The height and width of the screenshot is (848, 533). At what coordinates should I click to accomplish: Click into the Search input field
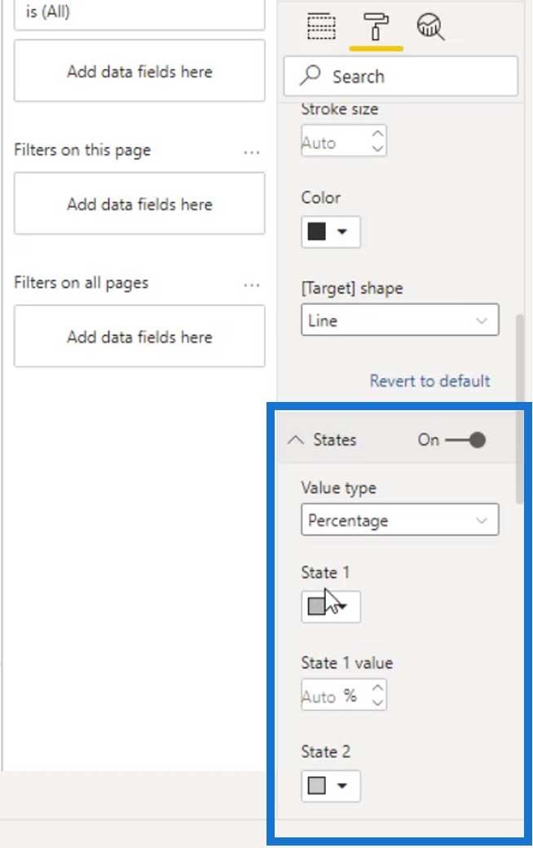400,77
